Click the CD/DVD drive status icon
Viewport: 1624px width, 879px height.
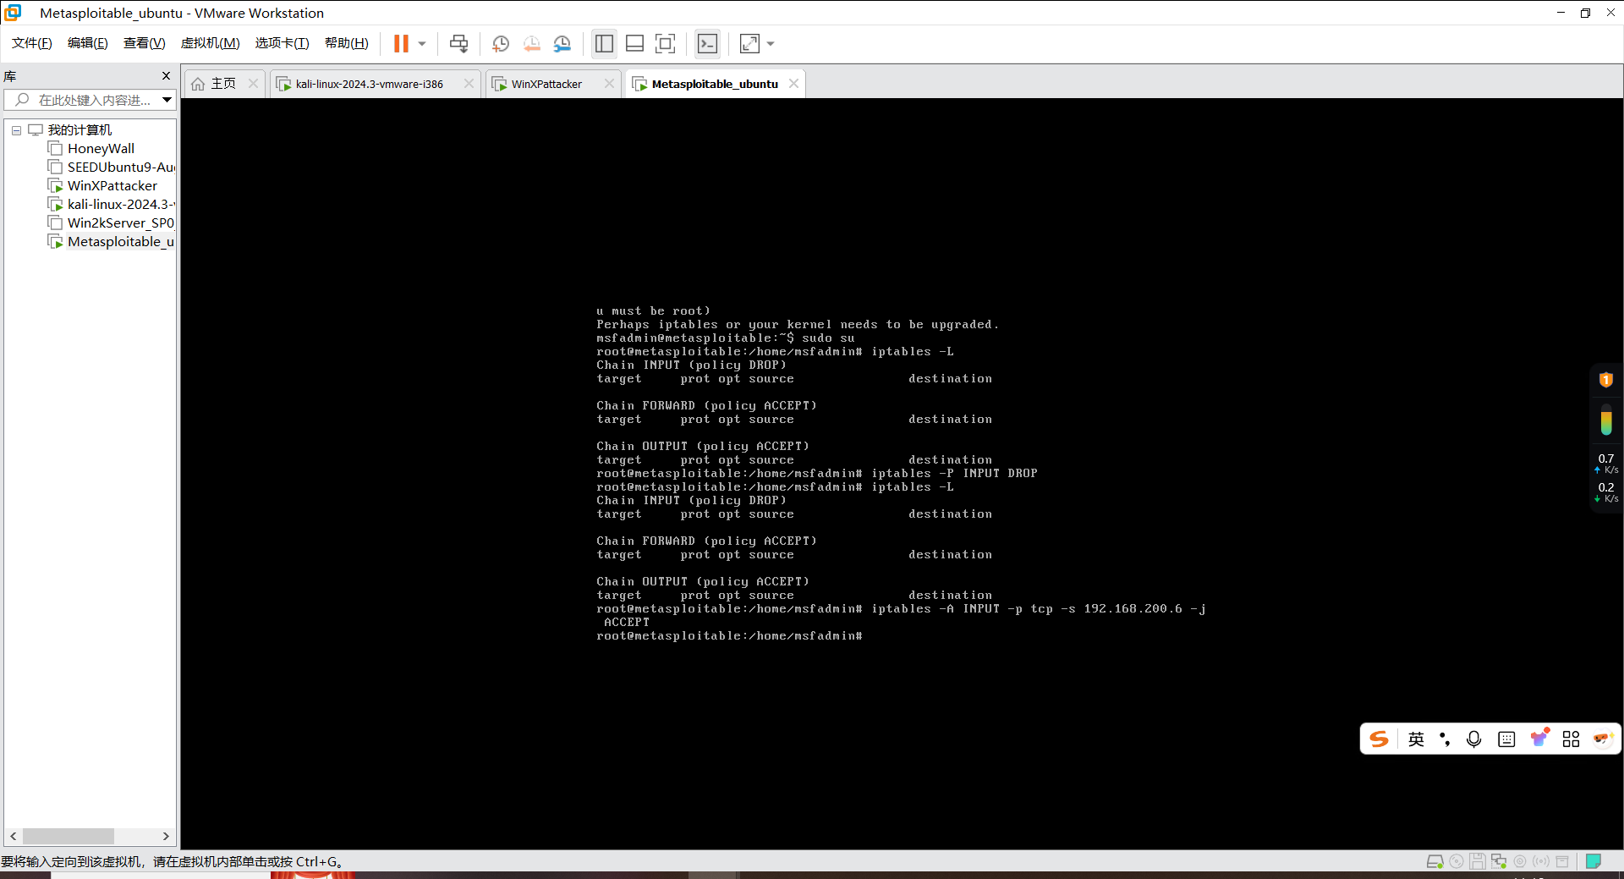pyautogui.click(x=1456, y=861)
